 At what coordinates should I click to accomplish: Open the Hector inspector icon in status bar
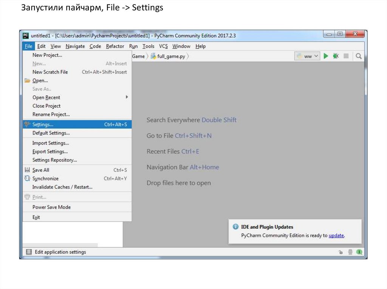(x=350, y=252)
